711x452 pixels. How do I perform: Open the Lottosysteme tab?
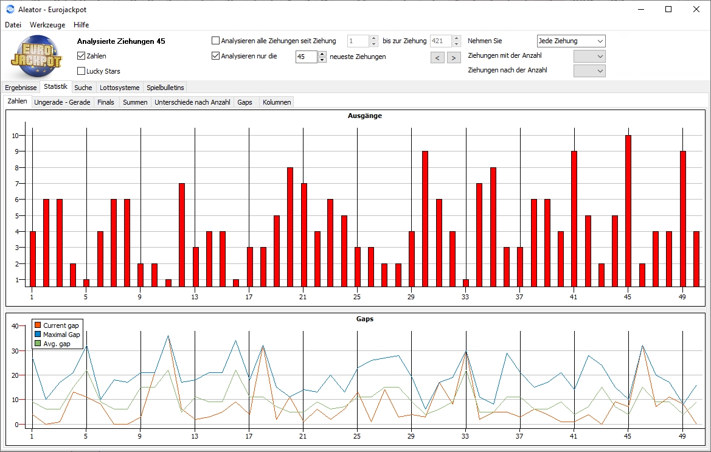coord(120,88)
